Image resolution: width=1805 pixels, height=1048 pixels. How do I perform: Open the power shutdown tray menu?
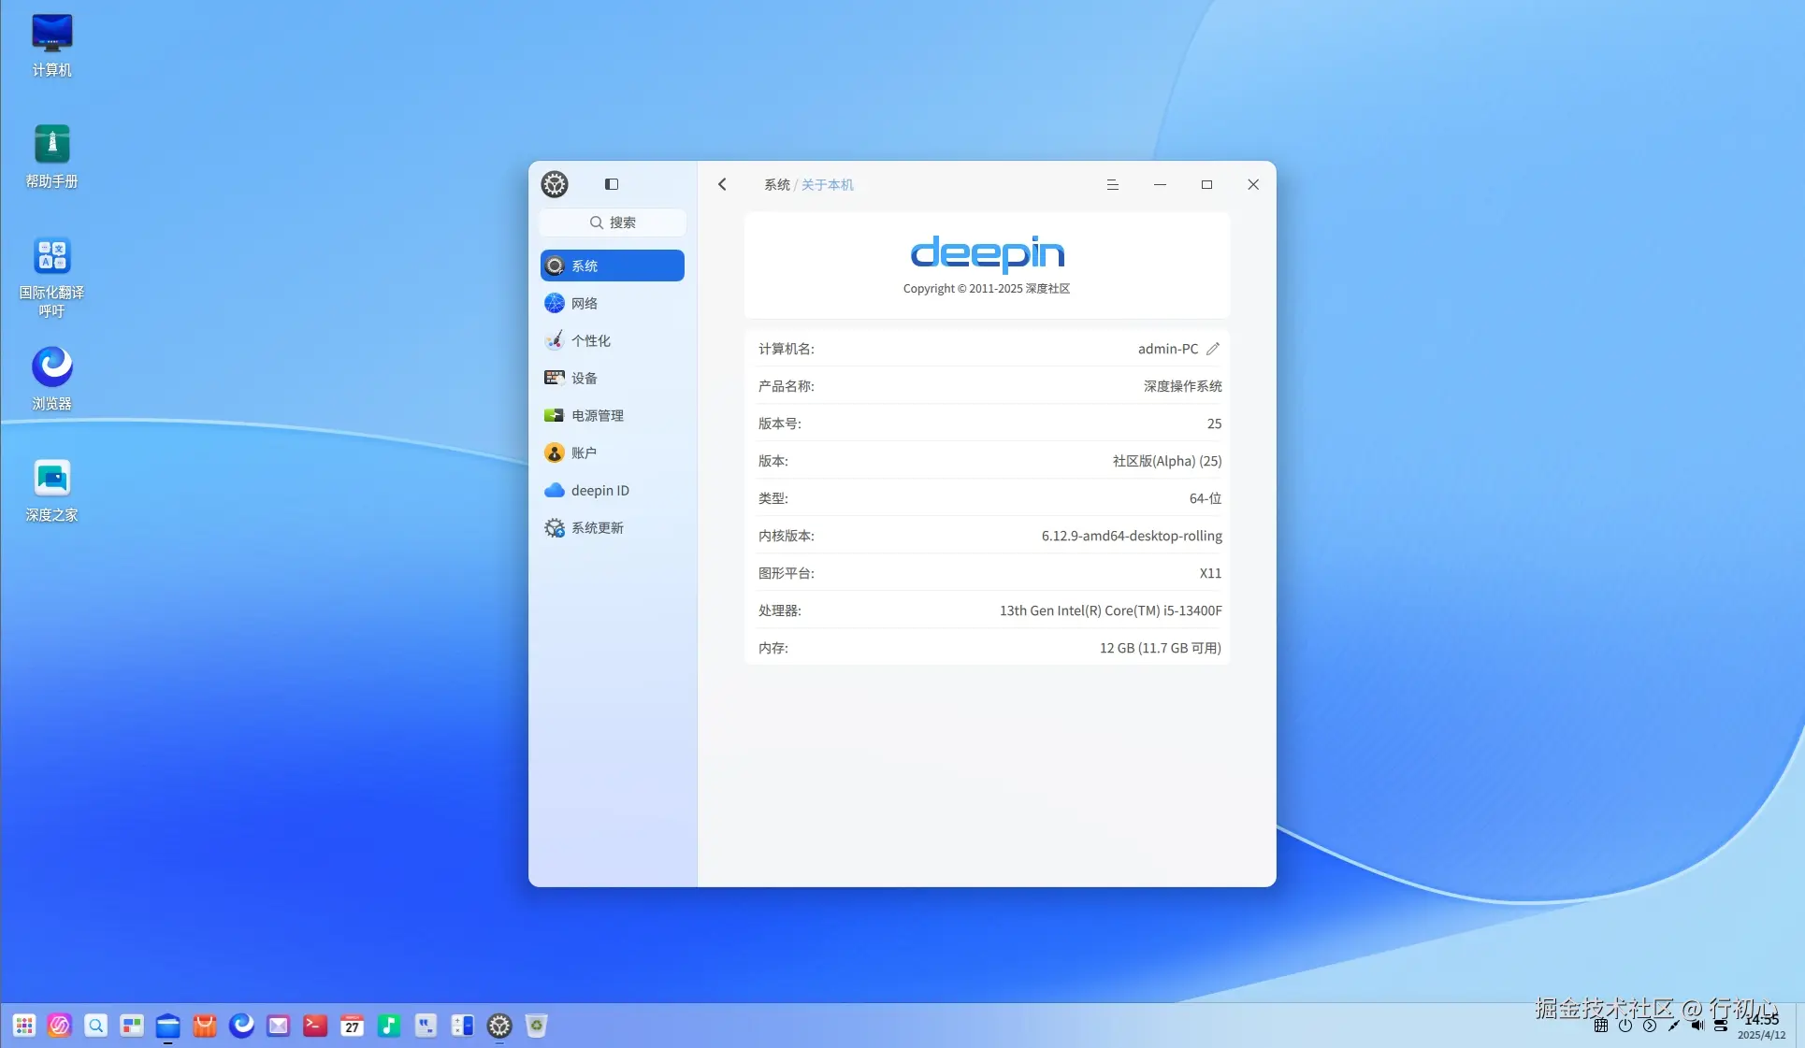[1625, 1026]
